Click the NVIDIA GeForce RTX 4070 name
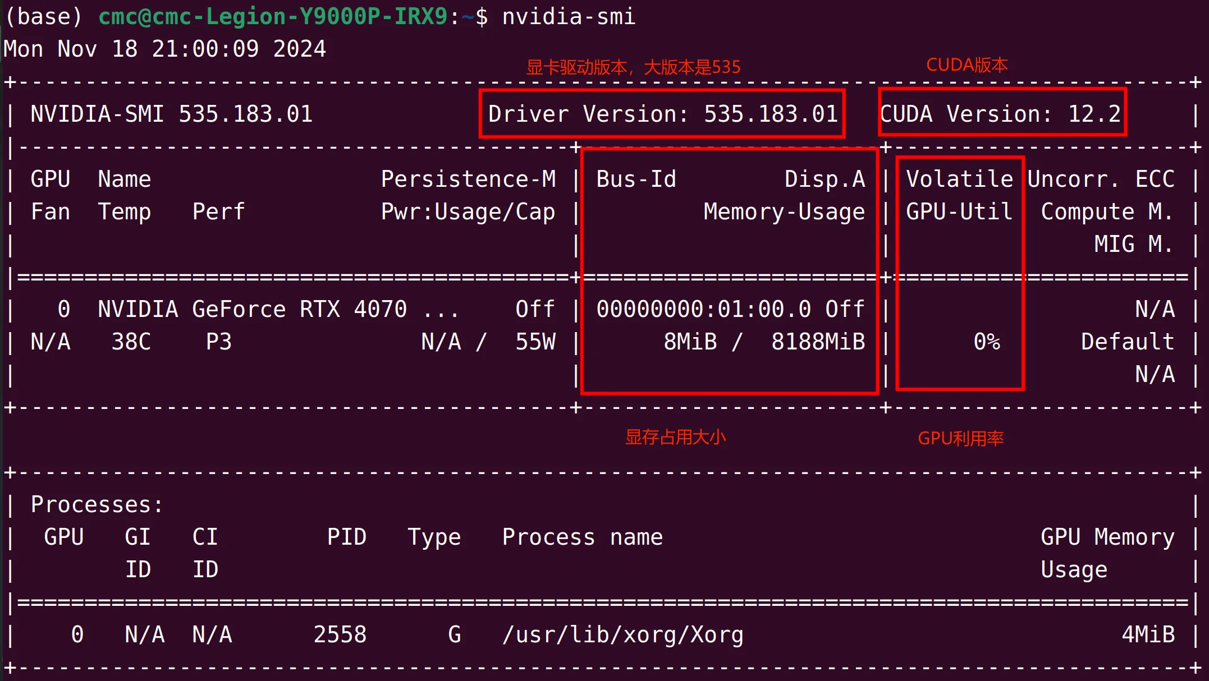 251,309
